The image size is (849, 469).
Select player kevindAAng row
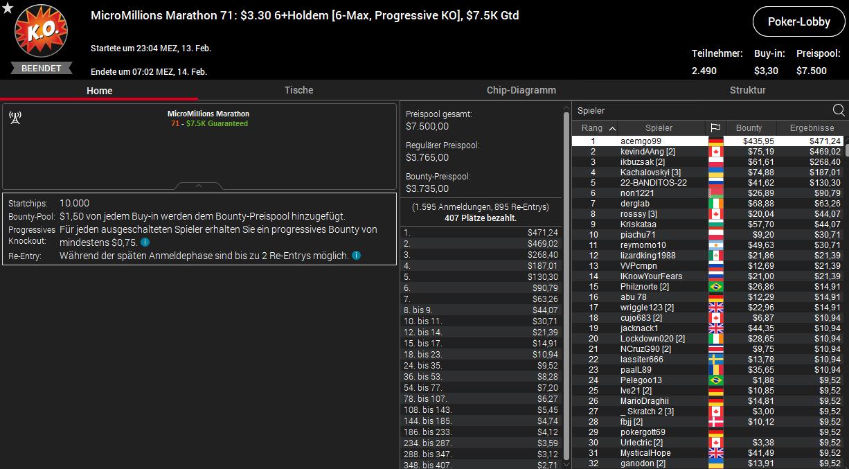(707, 151)
